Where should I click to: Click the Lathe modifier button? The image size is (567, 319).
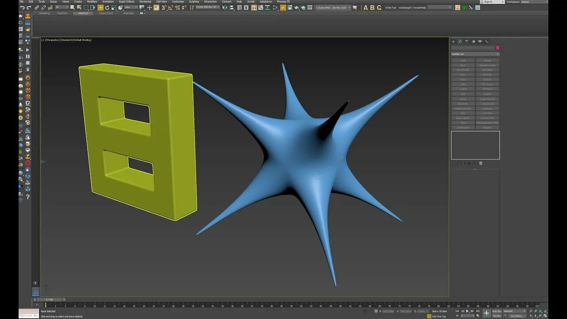tap(463, 84)
